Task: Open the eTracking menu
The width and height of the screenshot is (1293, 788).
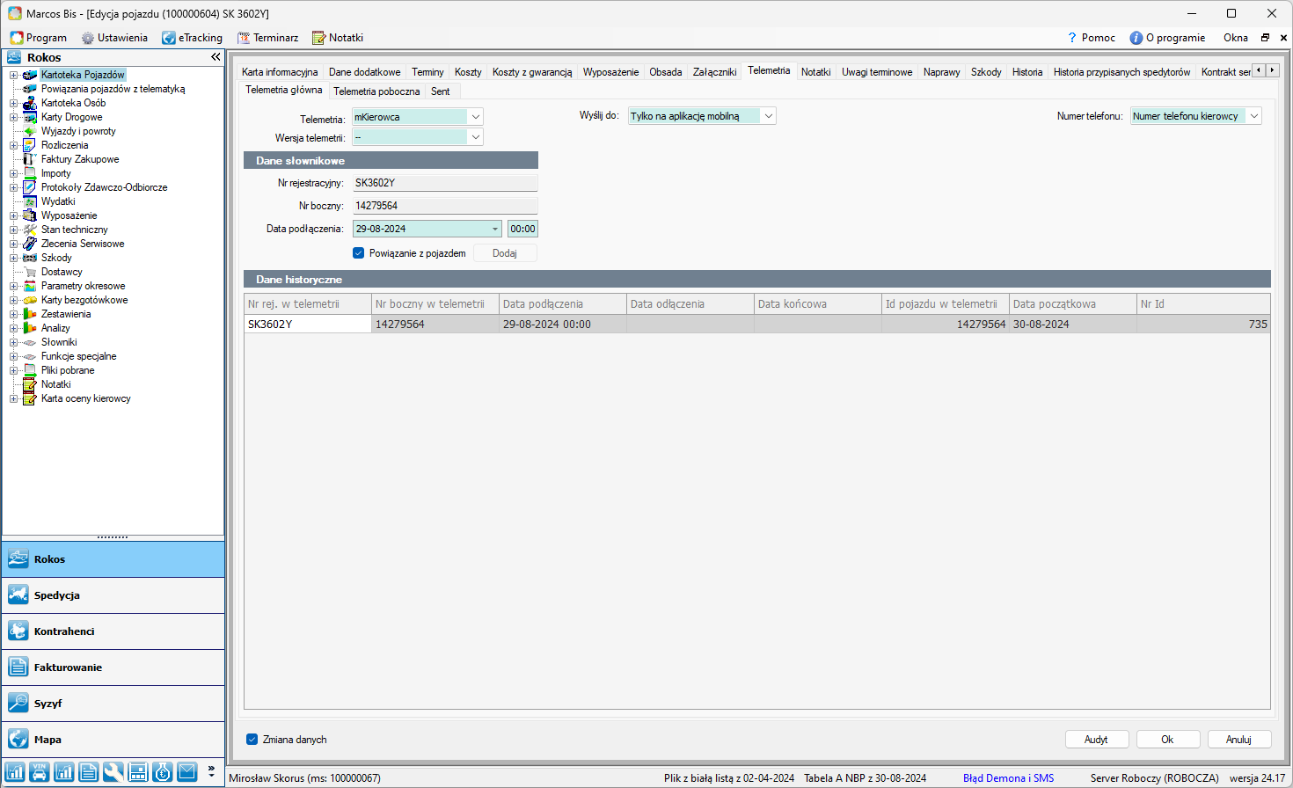Action: point(192,38)
